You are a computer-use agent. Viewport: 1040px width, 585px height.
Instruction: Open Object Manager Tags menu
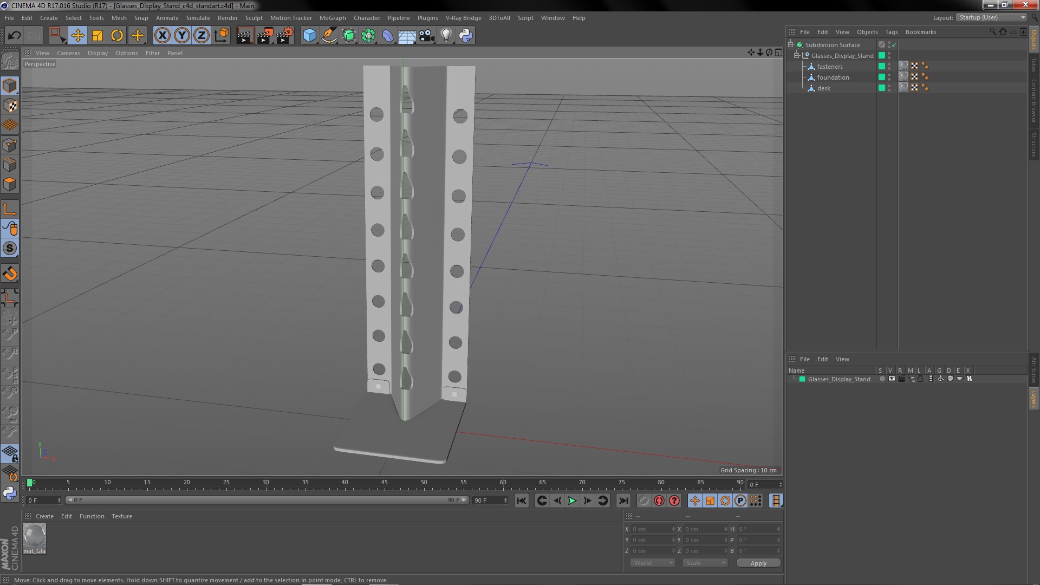point(891,32)
